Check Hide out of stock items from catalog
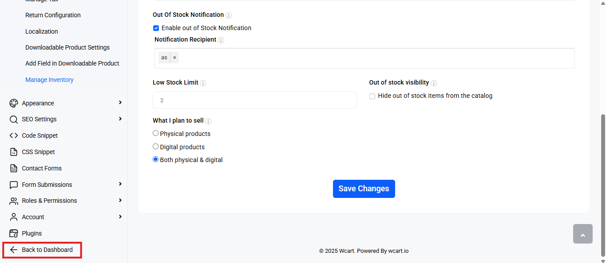606x263 pixels. pyautogui.click(x=372, y=96)
